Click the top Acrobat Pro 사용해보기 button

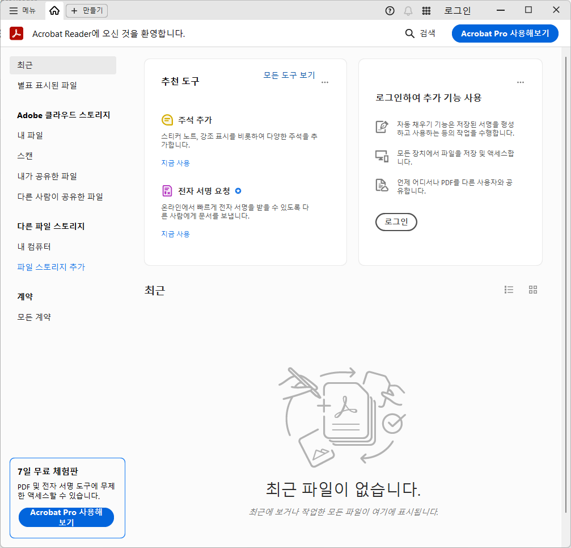pyautogui.click(x=505, y=33)
